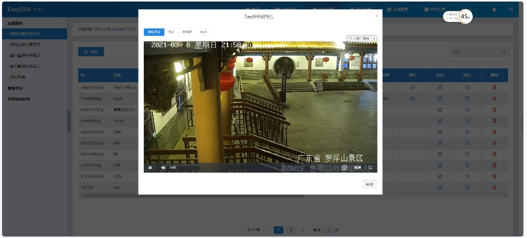Edit the 123123 row
Screen dimensions: 527x238
pyautogui.click(x=440, y=187)
